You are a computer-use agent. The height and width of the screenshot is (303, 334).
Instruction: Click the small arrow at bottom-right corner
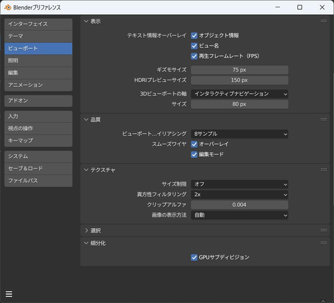click(323, 301)
